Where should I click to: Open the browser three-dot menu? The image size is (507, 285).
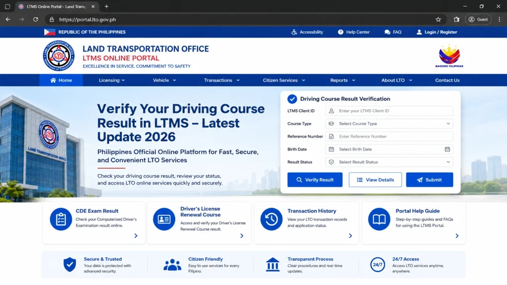point(499,19)
